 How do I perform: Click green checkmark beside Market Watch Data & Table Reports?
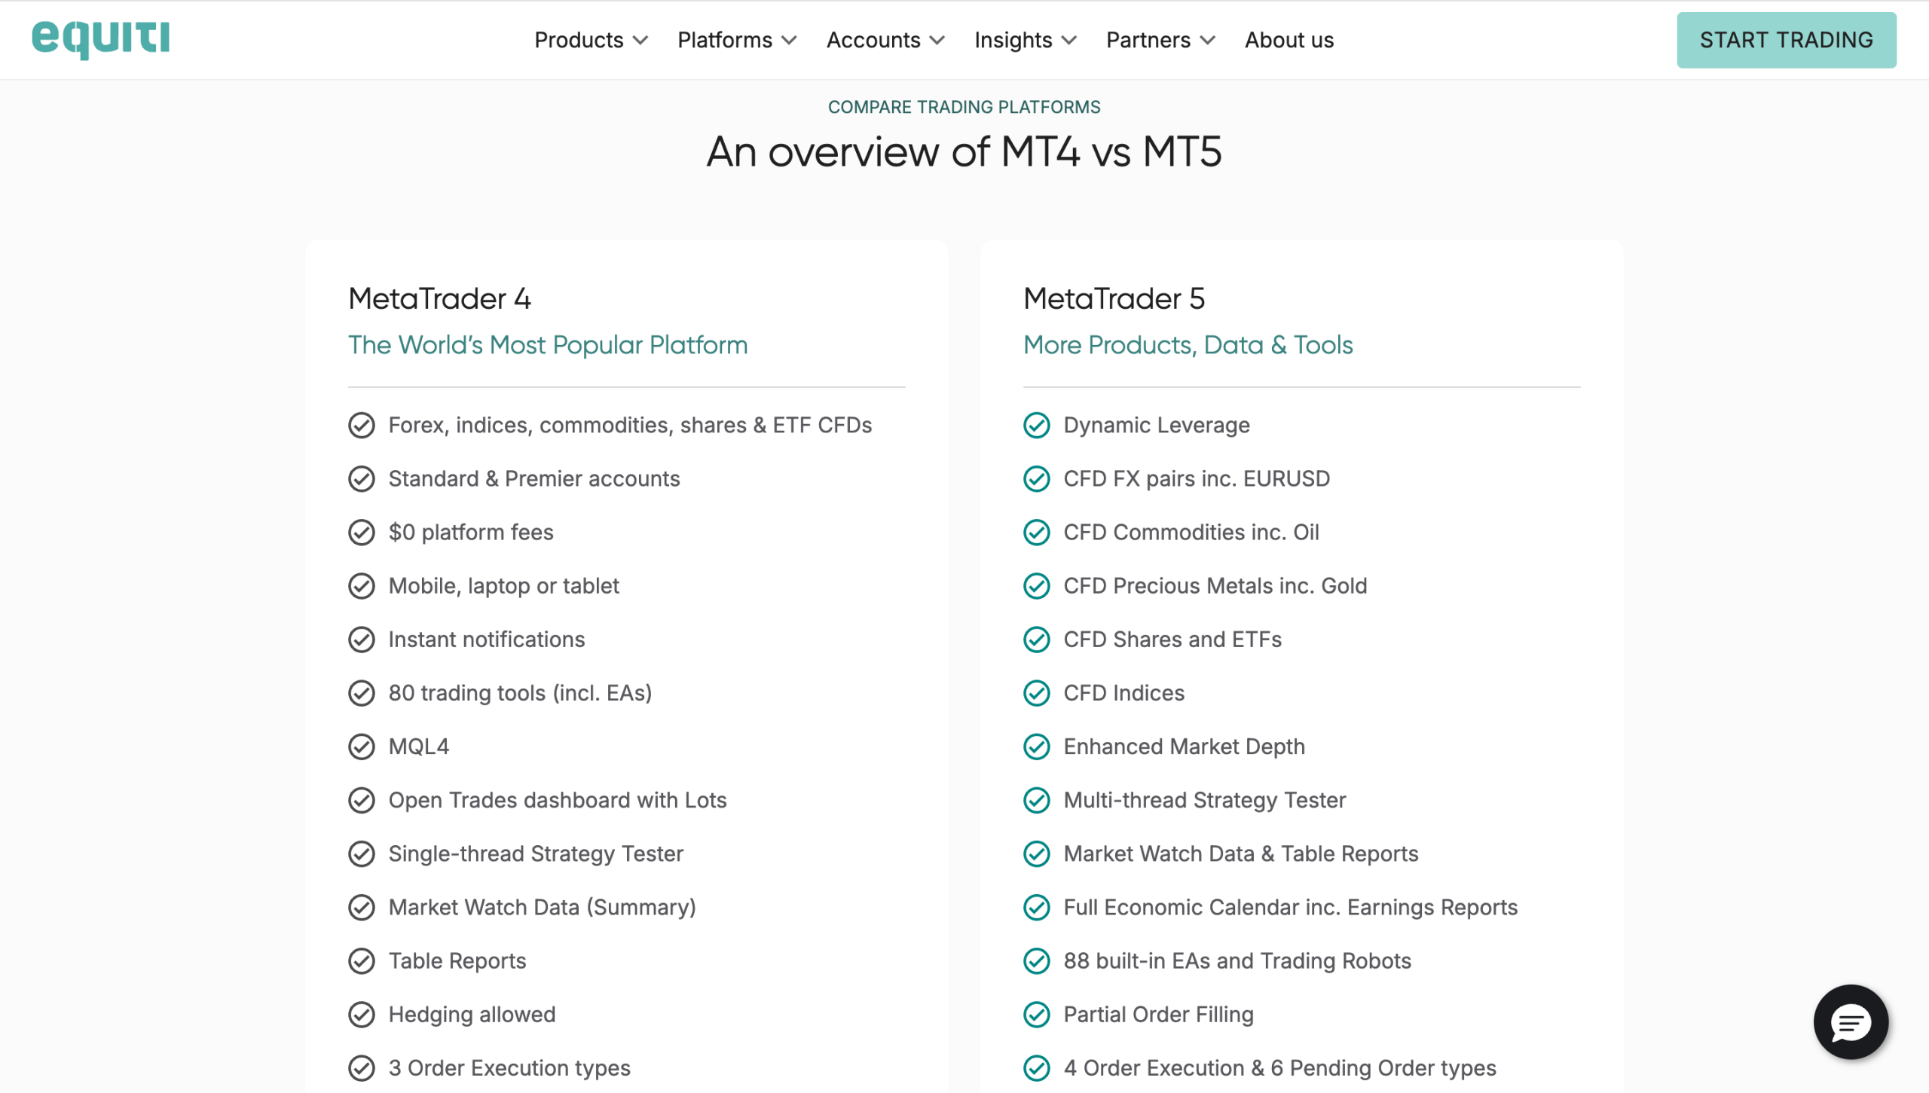click(x=1037, y=853)
